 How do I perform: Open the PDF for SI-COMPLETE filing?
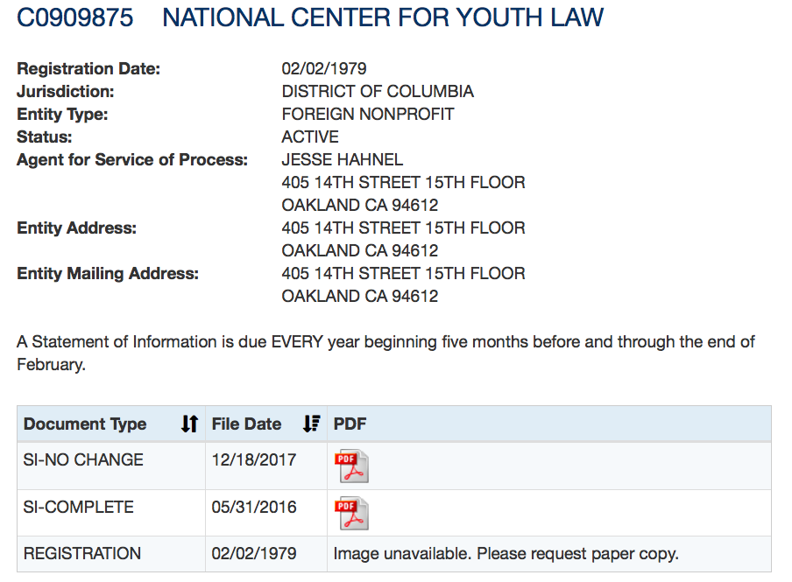[x=352, y=513]
